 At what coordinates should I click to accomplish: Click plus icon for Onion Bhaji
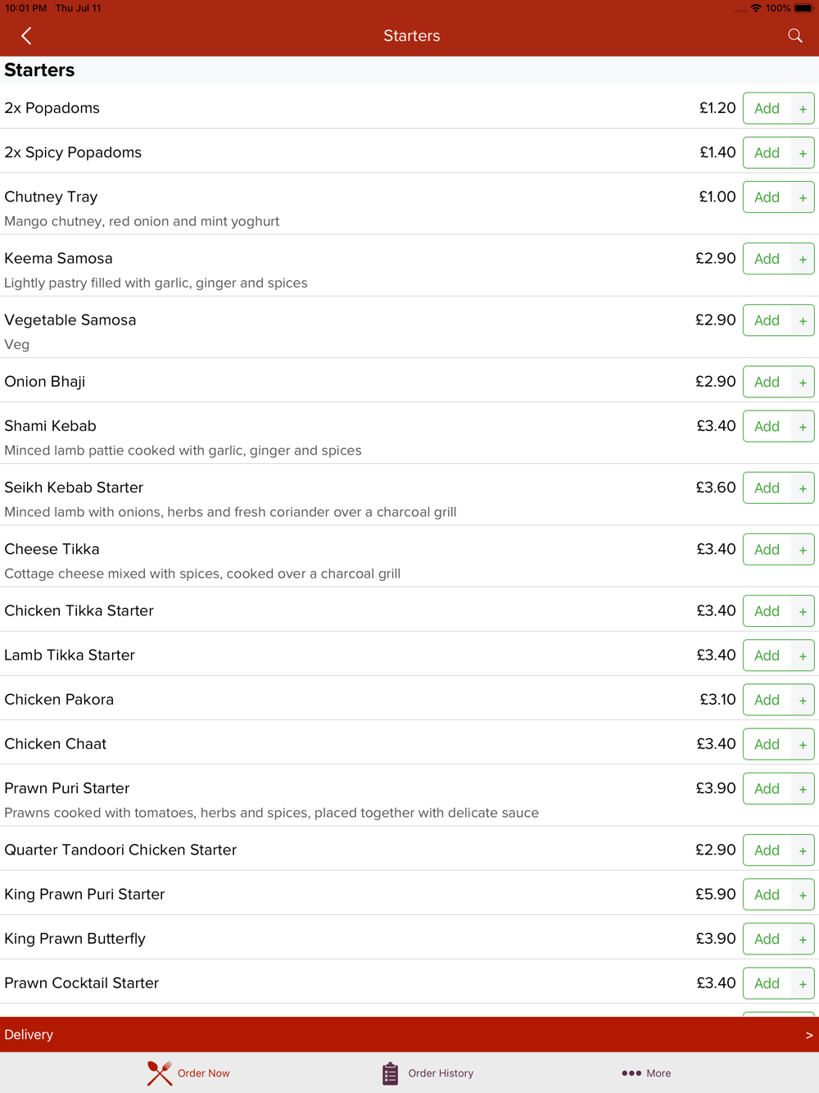tap(803, 383)
